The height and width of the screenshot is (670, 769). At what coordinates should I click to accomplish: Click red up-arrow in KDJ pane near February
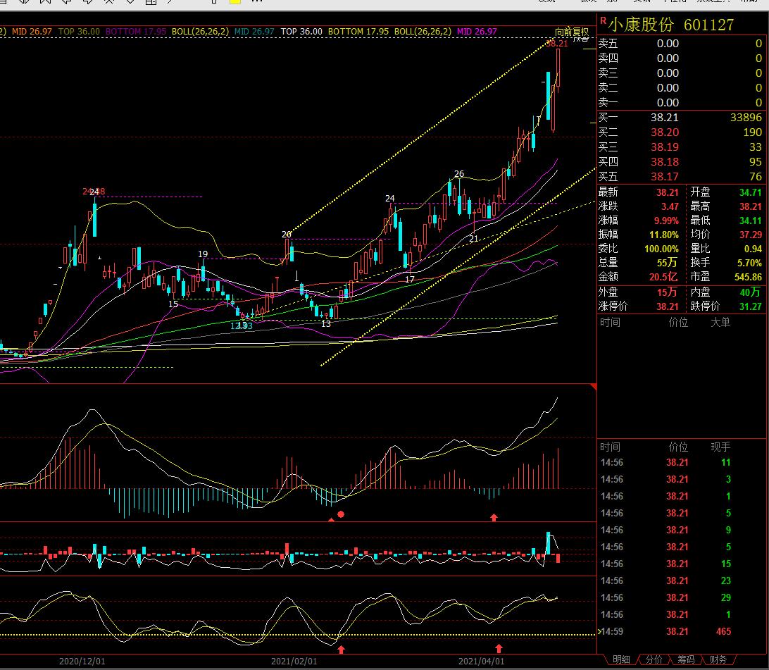point(342,650)
